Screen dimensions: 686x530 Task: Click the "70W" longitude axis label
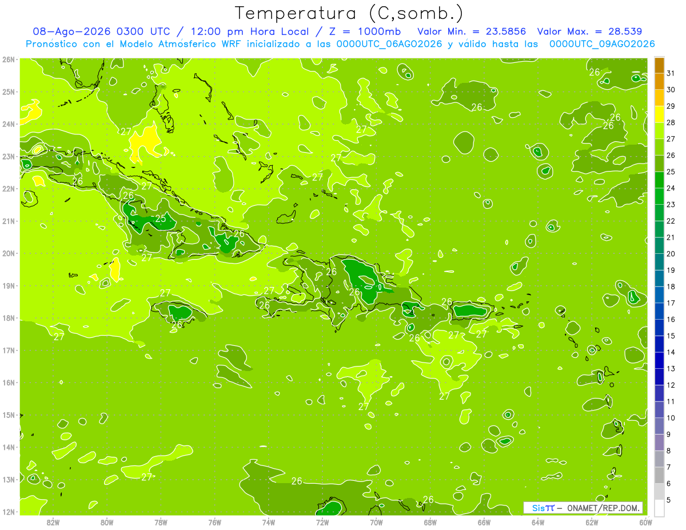tap(376, 523)
